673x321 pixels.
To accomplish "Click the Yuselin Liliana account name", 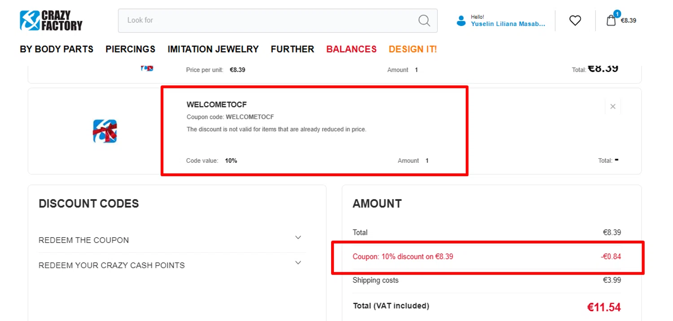I will click(x=508, y=24).
